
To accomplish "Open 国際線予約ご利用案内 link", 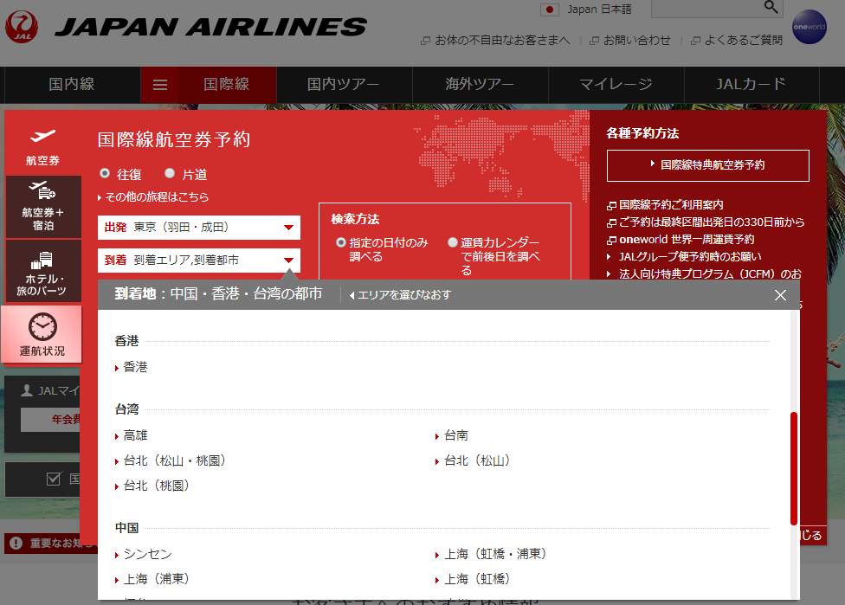I will point(665,205).
